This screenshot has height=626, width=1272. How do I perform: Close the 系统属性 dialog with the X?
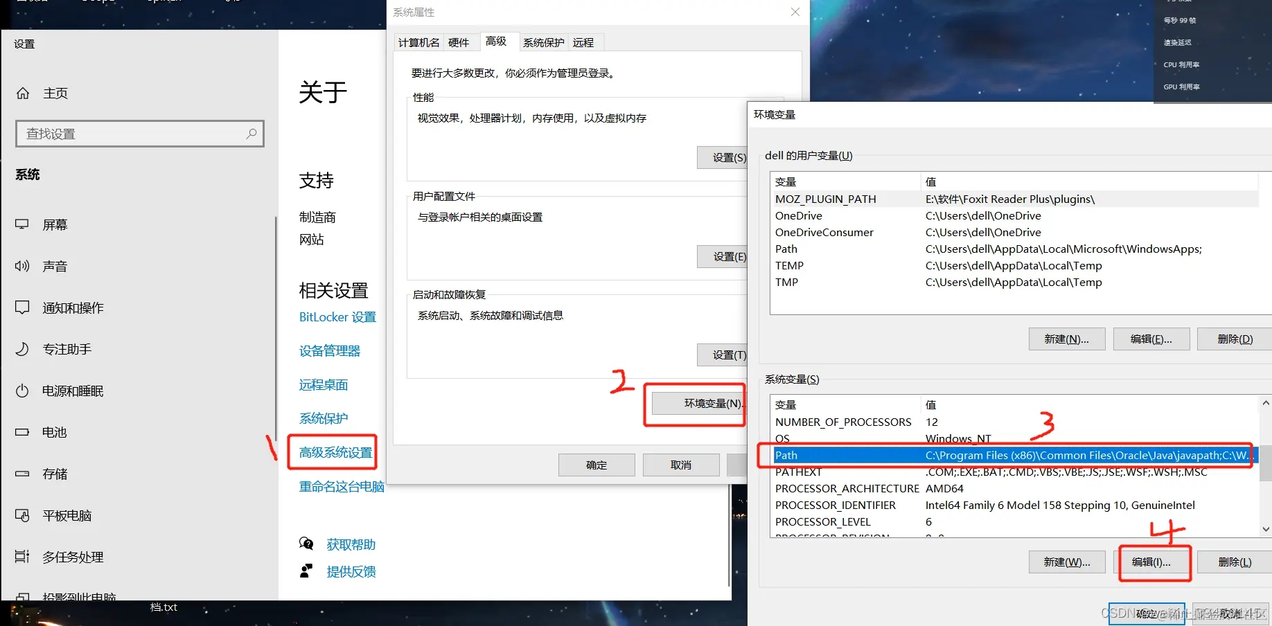(x=795, y=12)
